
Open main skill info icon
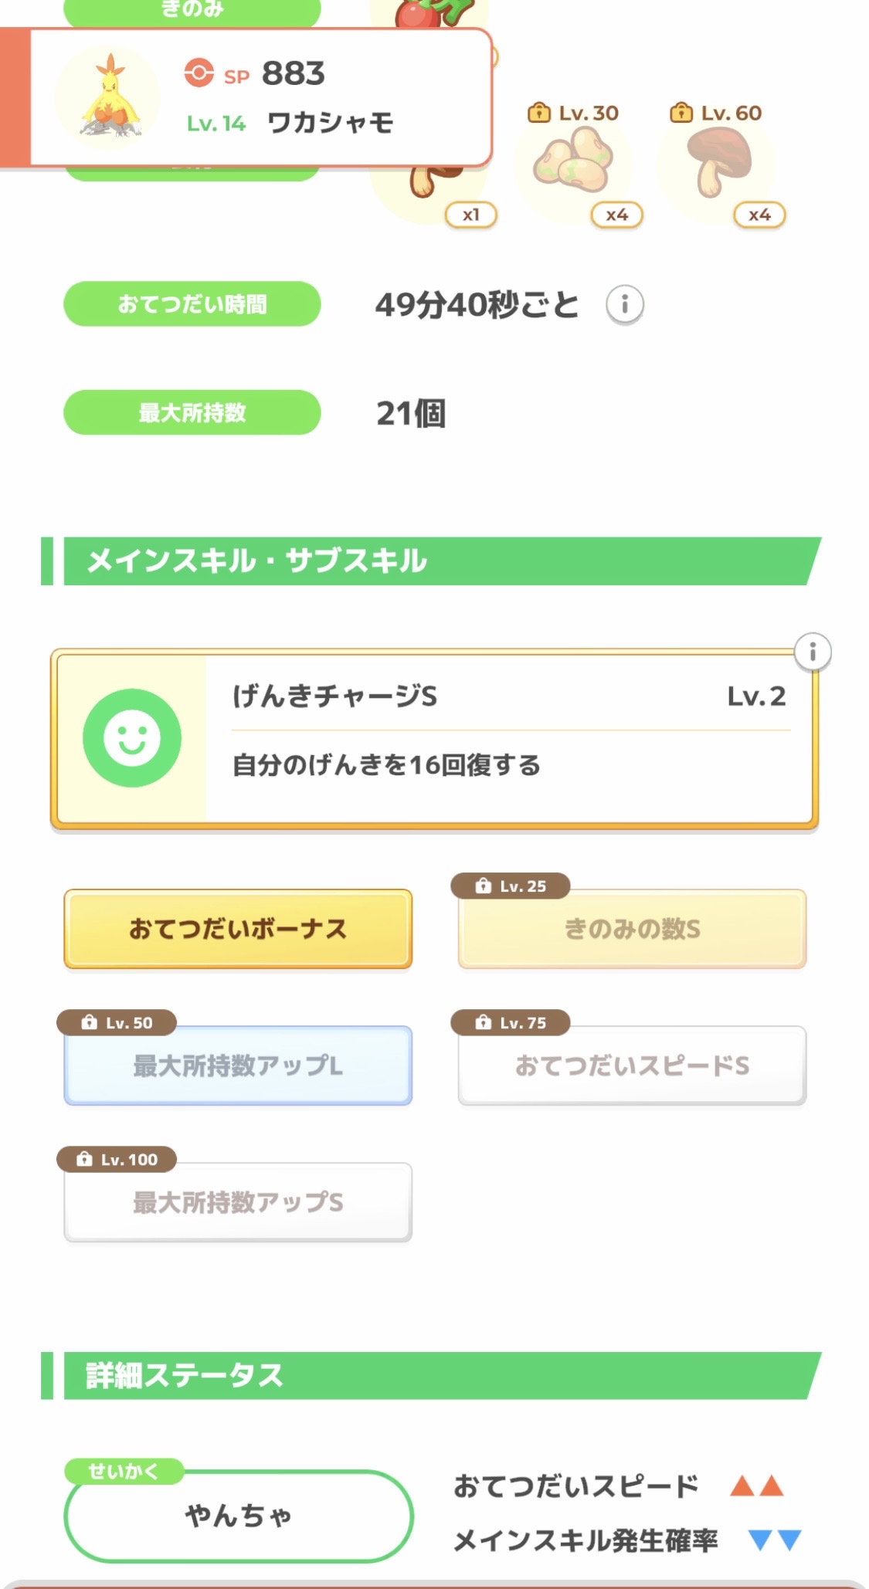point(812,652)
